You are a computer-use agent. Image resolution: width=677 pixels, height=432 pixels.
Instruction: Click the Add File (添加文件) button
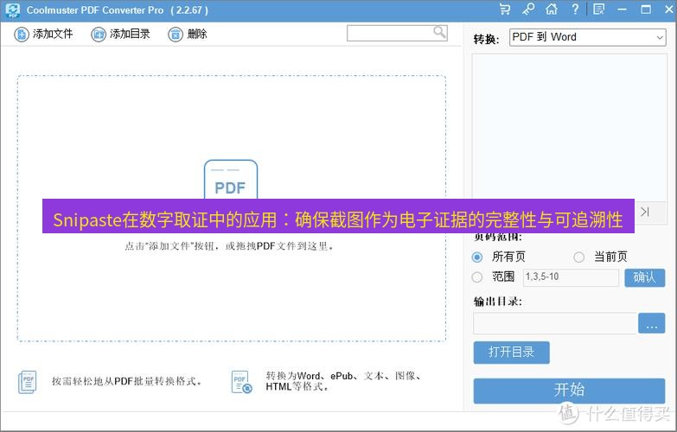43,34
